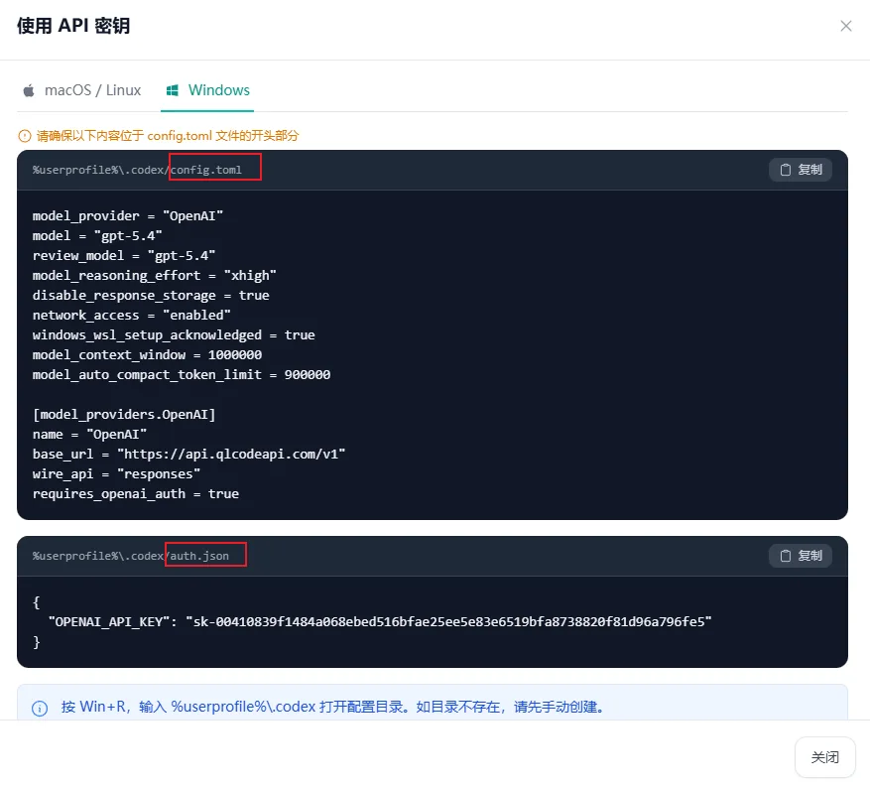This screenshot has height=788, width=870.
Task: Click the base_url line with api.qlcodeapi.com
Action: point(188,455)
